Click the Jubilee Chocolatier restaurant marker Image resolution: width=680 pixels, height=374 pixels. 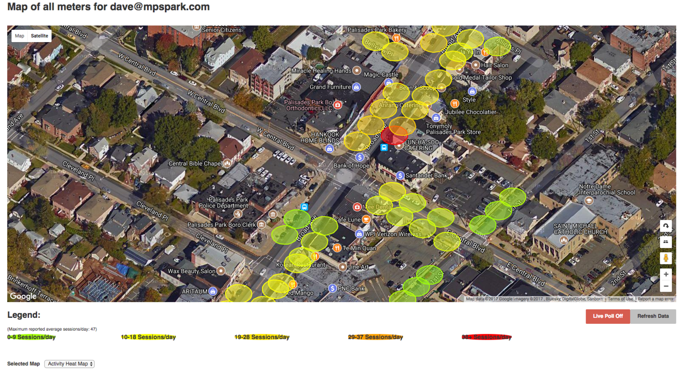pyautogui.click(x=454, y=104)
